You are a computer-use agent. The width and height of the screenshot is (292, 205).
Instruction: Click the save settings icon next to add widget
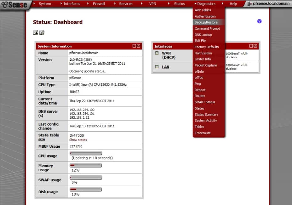point(42,32)
